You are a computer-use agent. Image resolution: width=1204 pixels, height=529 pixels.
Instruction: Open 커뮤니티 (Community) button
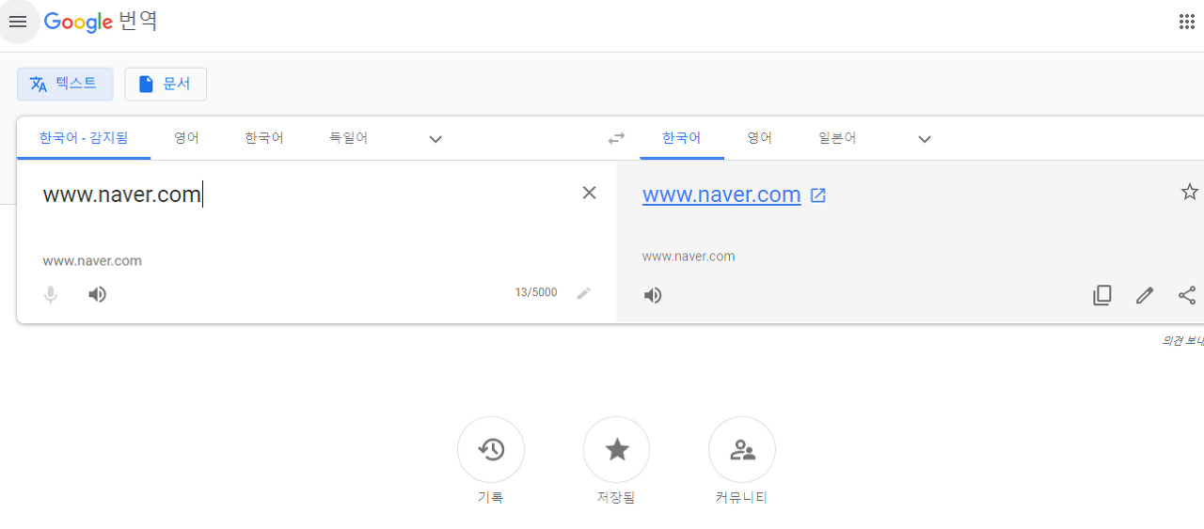742,450
